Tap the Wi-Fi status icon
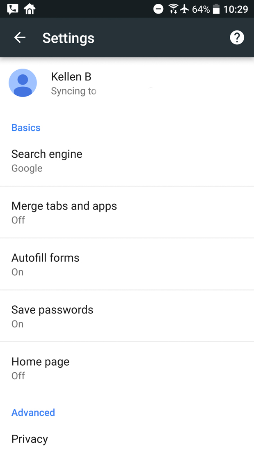 coord(173,9)
